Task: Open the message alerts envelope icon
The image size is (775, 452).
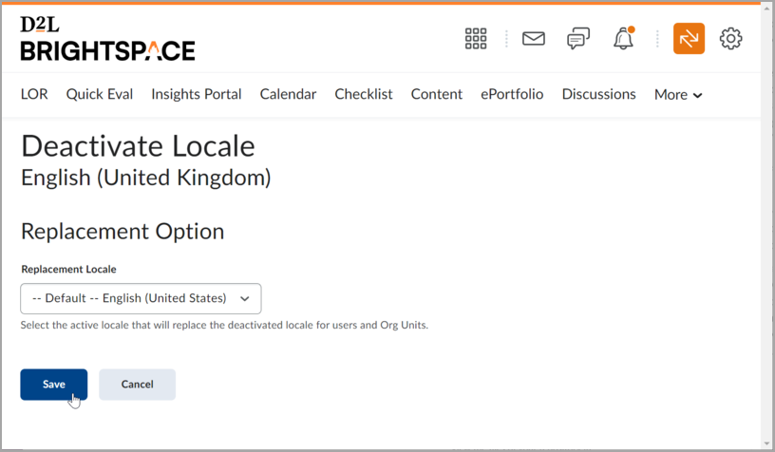Action: 534,39
